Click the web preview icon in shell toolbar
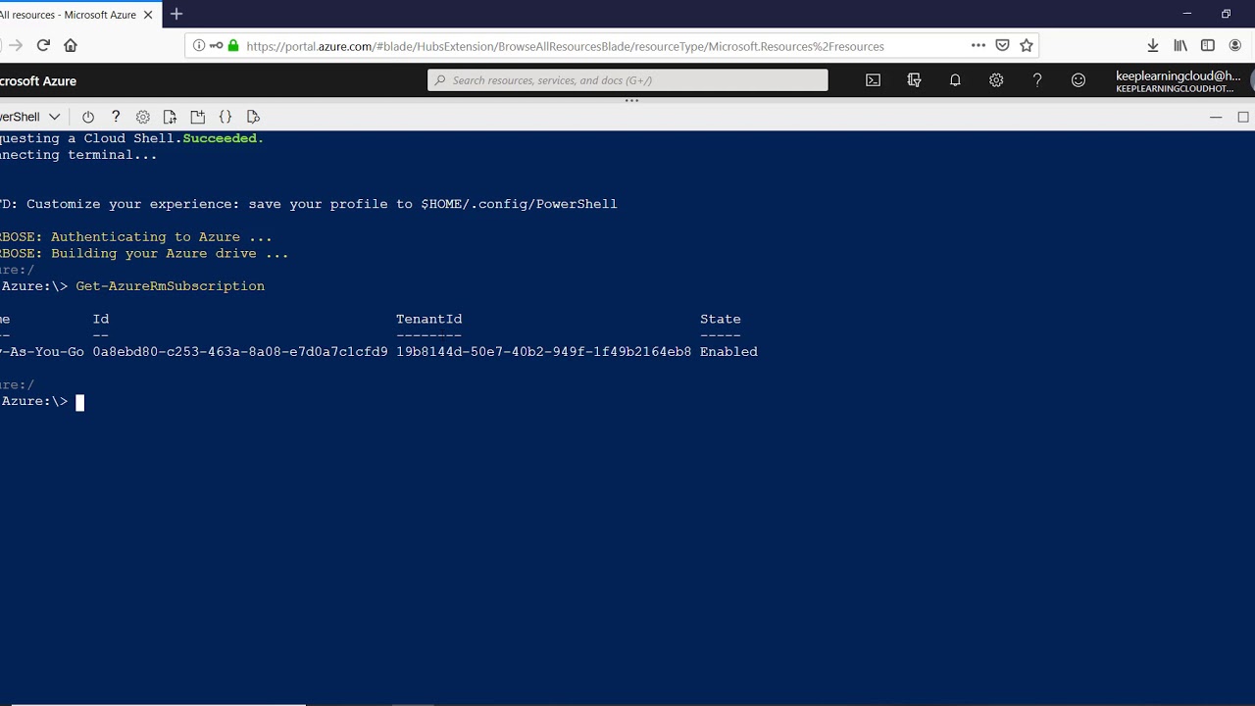 pos(253,117)
